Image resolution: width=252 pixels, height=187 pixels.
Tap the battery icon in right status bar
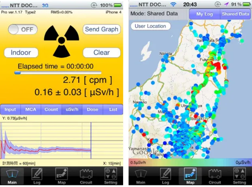(247, 4)
